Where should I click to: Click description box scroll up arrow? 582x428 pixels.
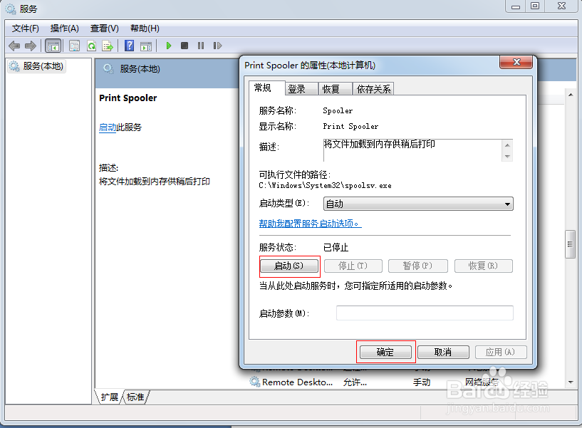coord(507,145)
